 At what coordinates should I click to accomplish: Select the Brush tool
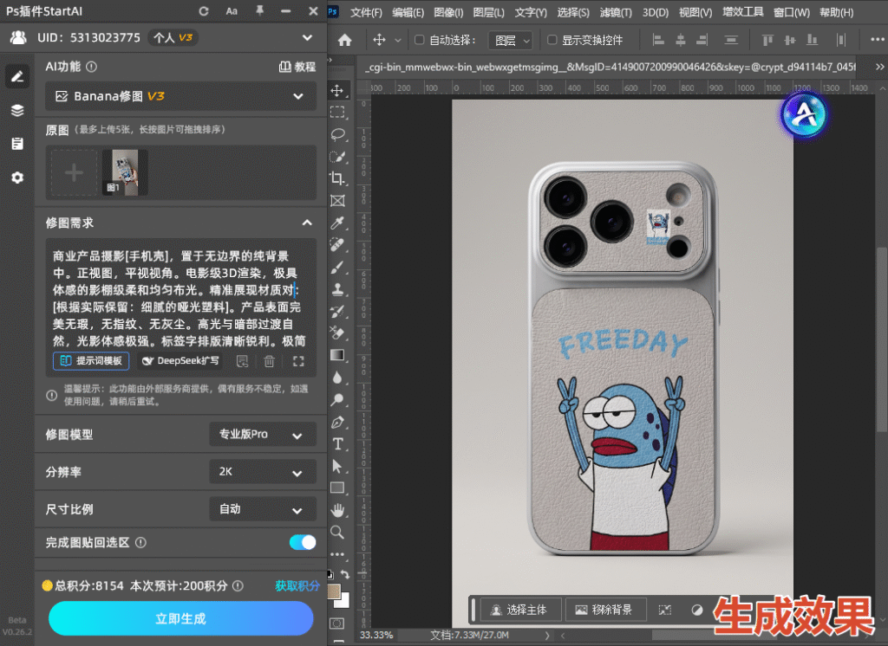[337, 267]
